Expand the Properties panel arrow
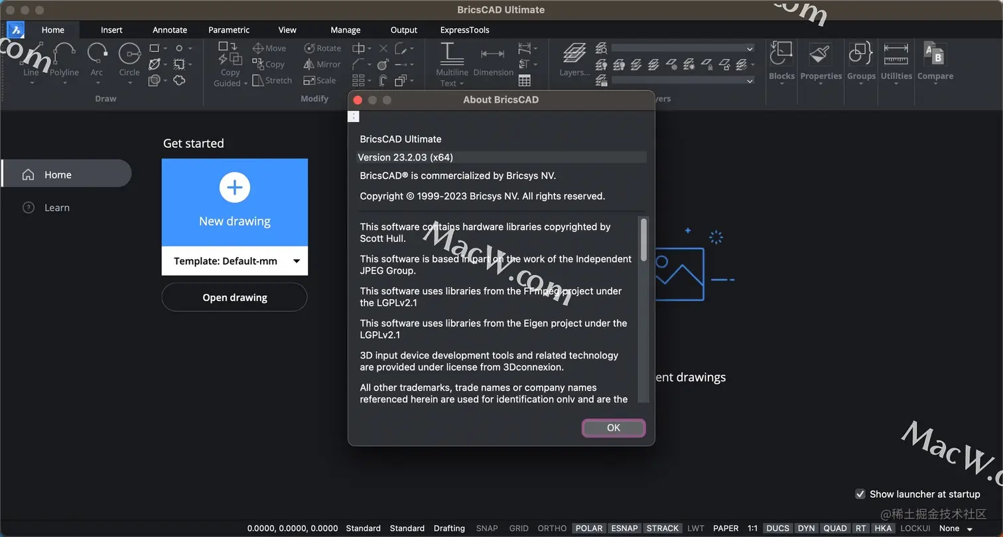1003x537 pixels. pyautogui.click(x=821, y=84)
